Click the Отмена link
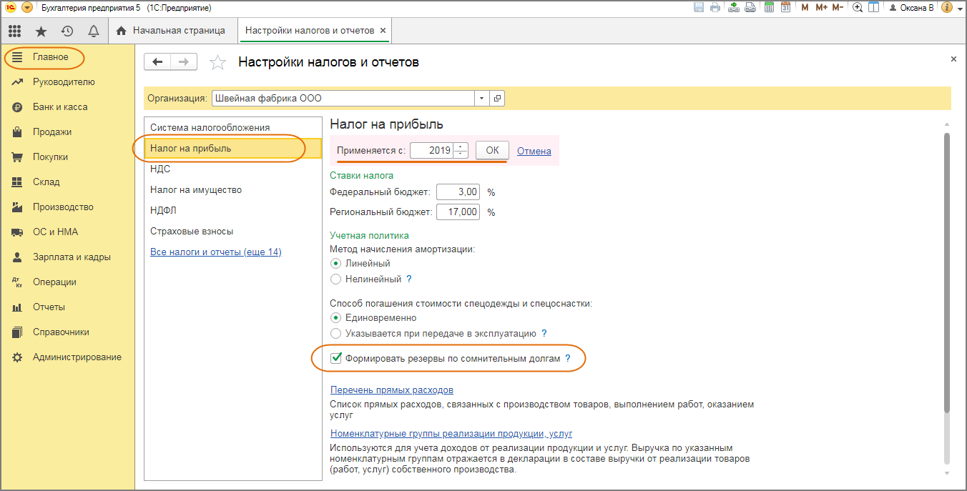 [x=534, y=151]
